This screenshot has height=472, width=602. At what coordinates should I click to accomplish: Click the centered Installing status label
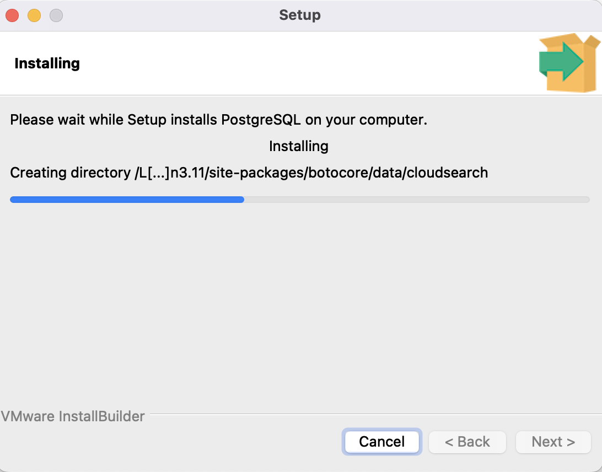tap(299, 146)
